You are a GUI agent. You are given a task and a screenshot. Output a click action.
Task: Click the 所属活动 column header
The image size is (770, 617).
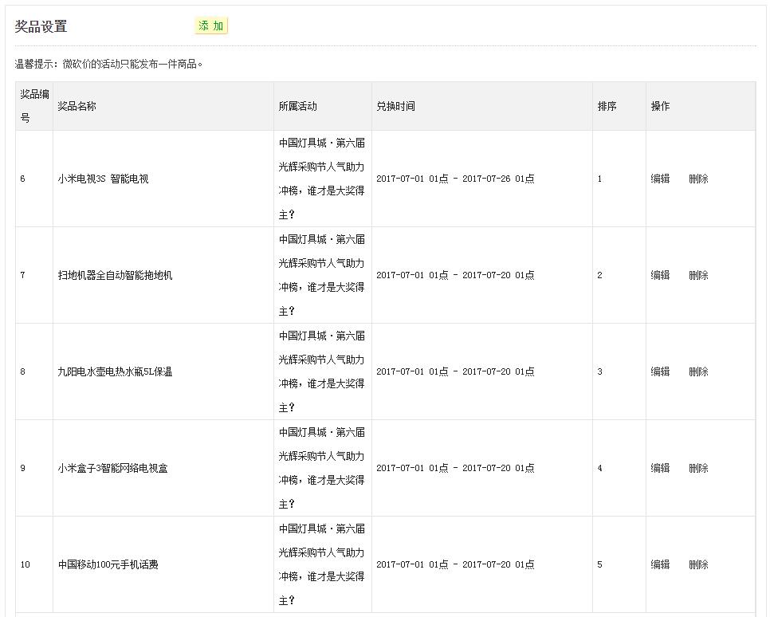point(297,106)
